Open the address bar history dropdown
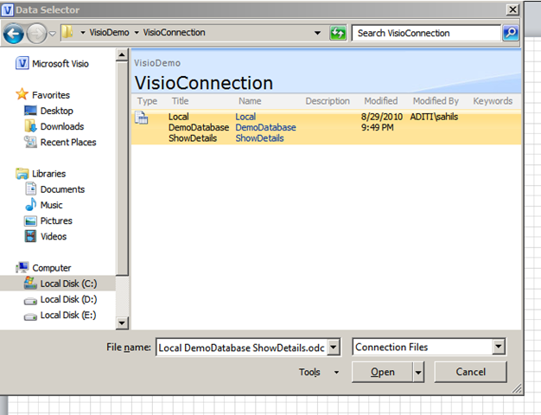Screen dimensions: 541x415 coord(317,33)
